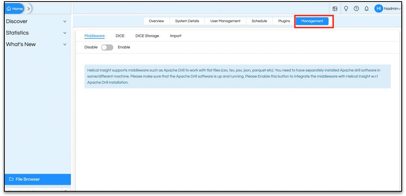Open the Plugins tab
406x196 pixels.
pyautogui.click(x=284, y=21)
